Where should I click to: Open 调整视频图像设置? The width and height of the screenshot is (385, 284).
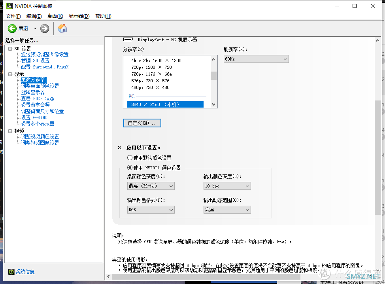point(40,143)
